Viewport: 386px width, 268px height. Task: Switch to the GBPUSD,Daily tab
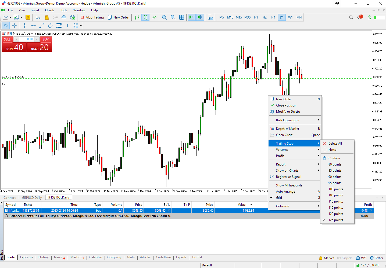click(x=32, y=197)
